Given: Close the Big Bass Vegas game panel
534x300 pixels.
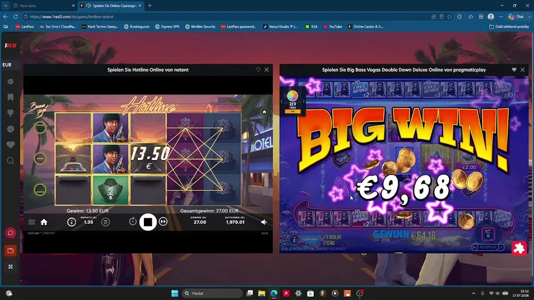Looking at the screenshot, I should [x=523, y=69].
